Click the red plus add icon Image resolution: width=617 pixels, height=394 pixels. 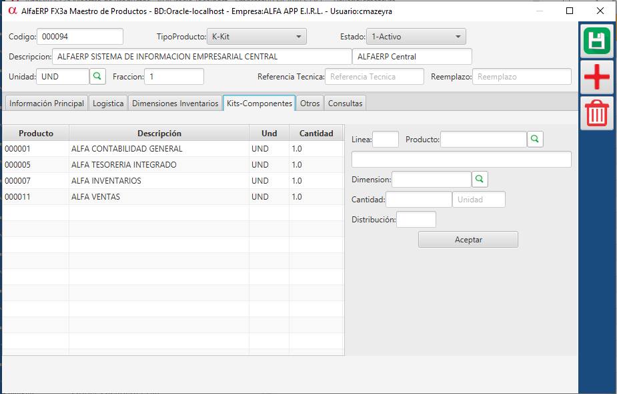pyautogui.click(x=596, y=78)
